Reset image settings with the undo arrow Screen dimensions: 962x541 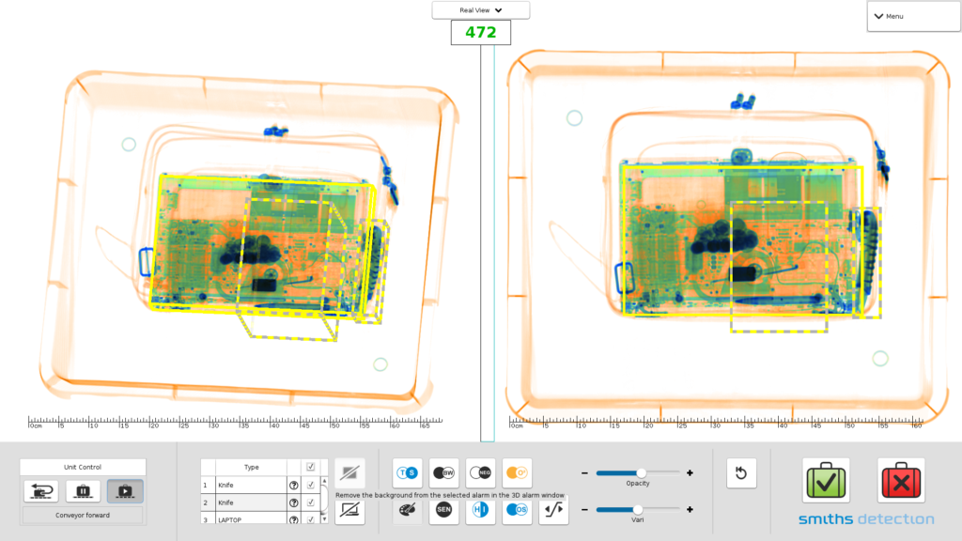(x=740, y=473)
